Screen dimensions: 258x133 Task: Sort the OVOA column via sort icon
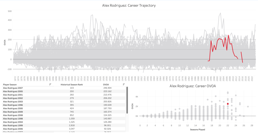124,84
